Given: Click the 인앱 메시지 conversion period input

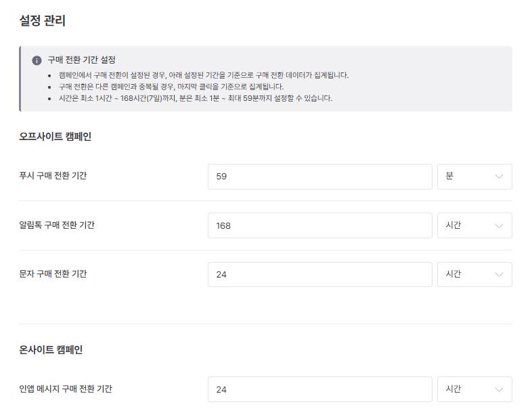Looking at the screenshot, I should pos(319,389).
